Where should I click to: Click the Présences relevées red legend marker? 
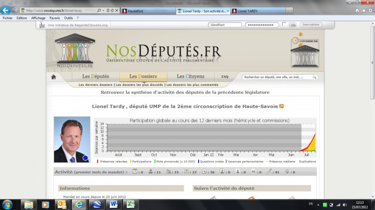97,161
